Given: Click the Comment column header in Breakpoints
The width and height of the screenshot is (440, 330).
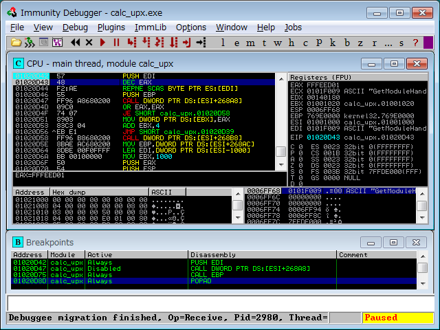Looking at the screenshot, I should [x=377, y=255].
